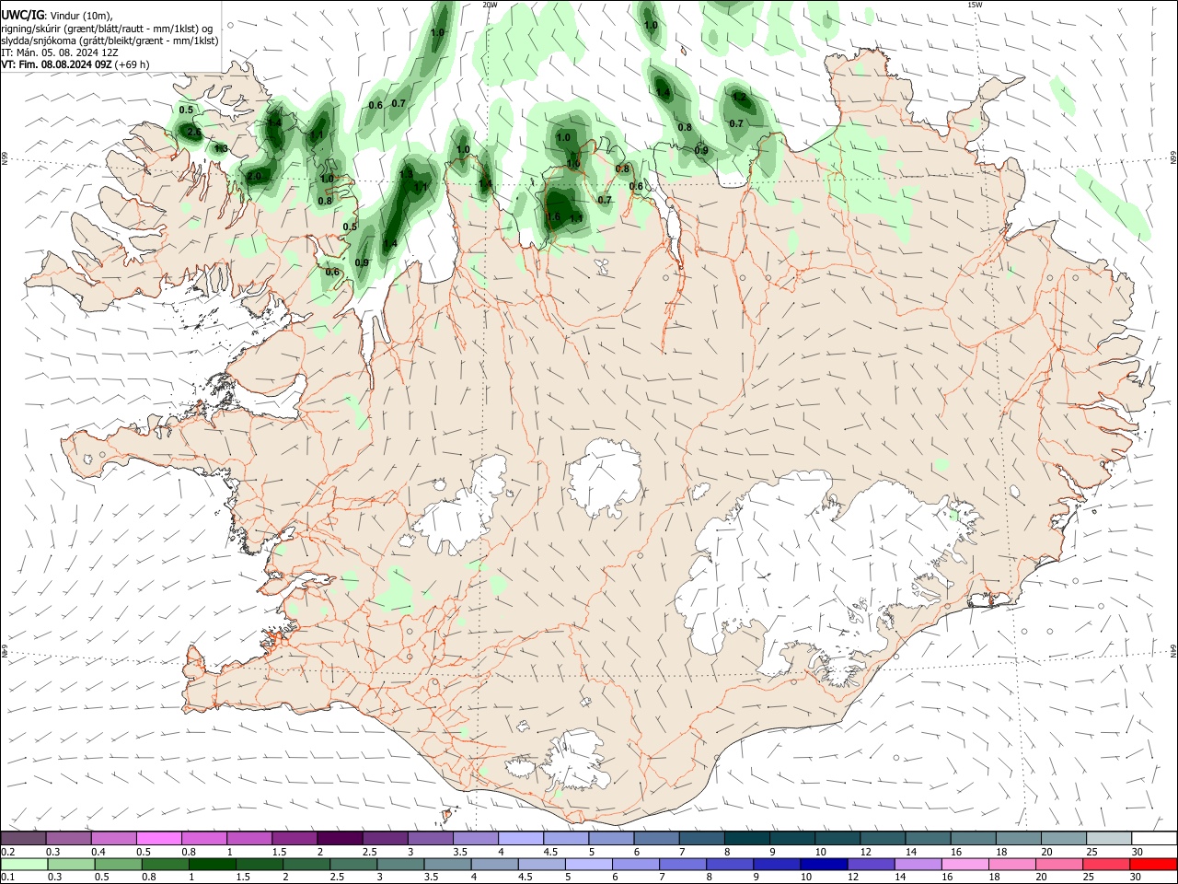The height and width of the screenshot is (884, 1178).
Task: Click the 'UWC/IG' title text
Action: point(21,15)
